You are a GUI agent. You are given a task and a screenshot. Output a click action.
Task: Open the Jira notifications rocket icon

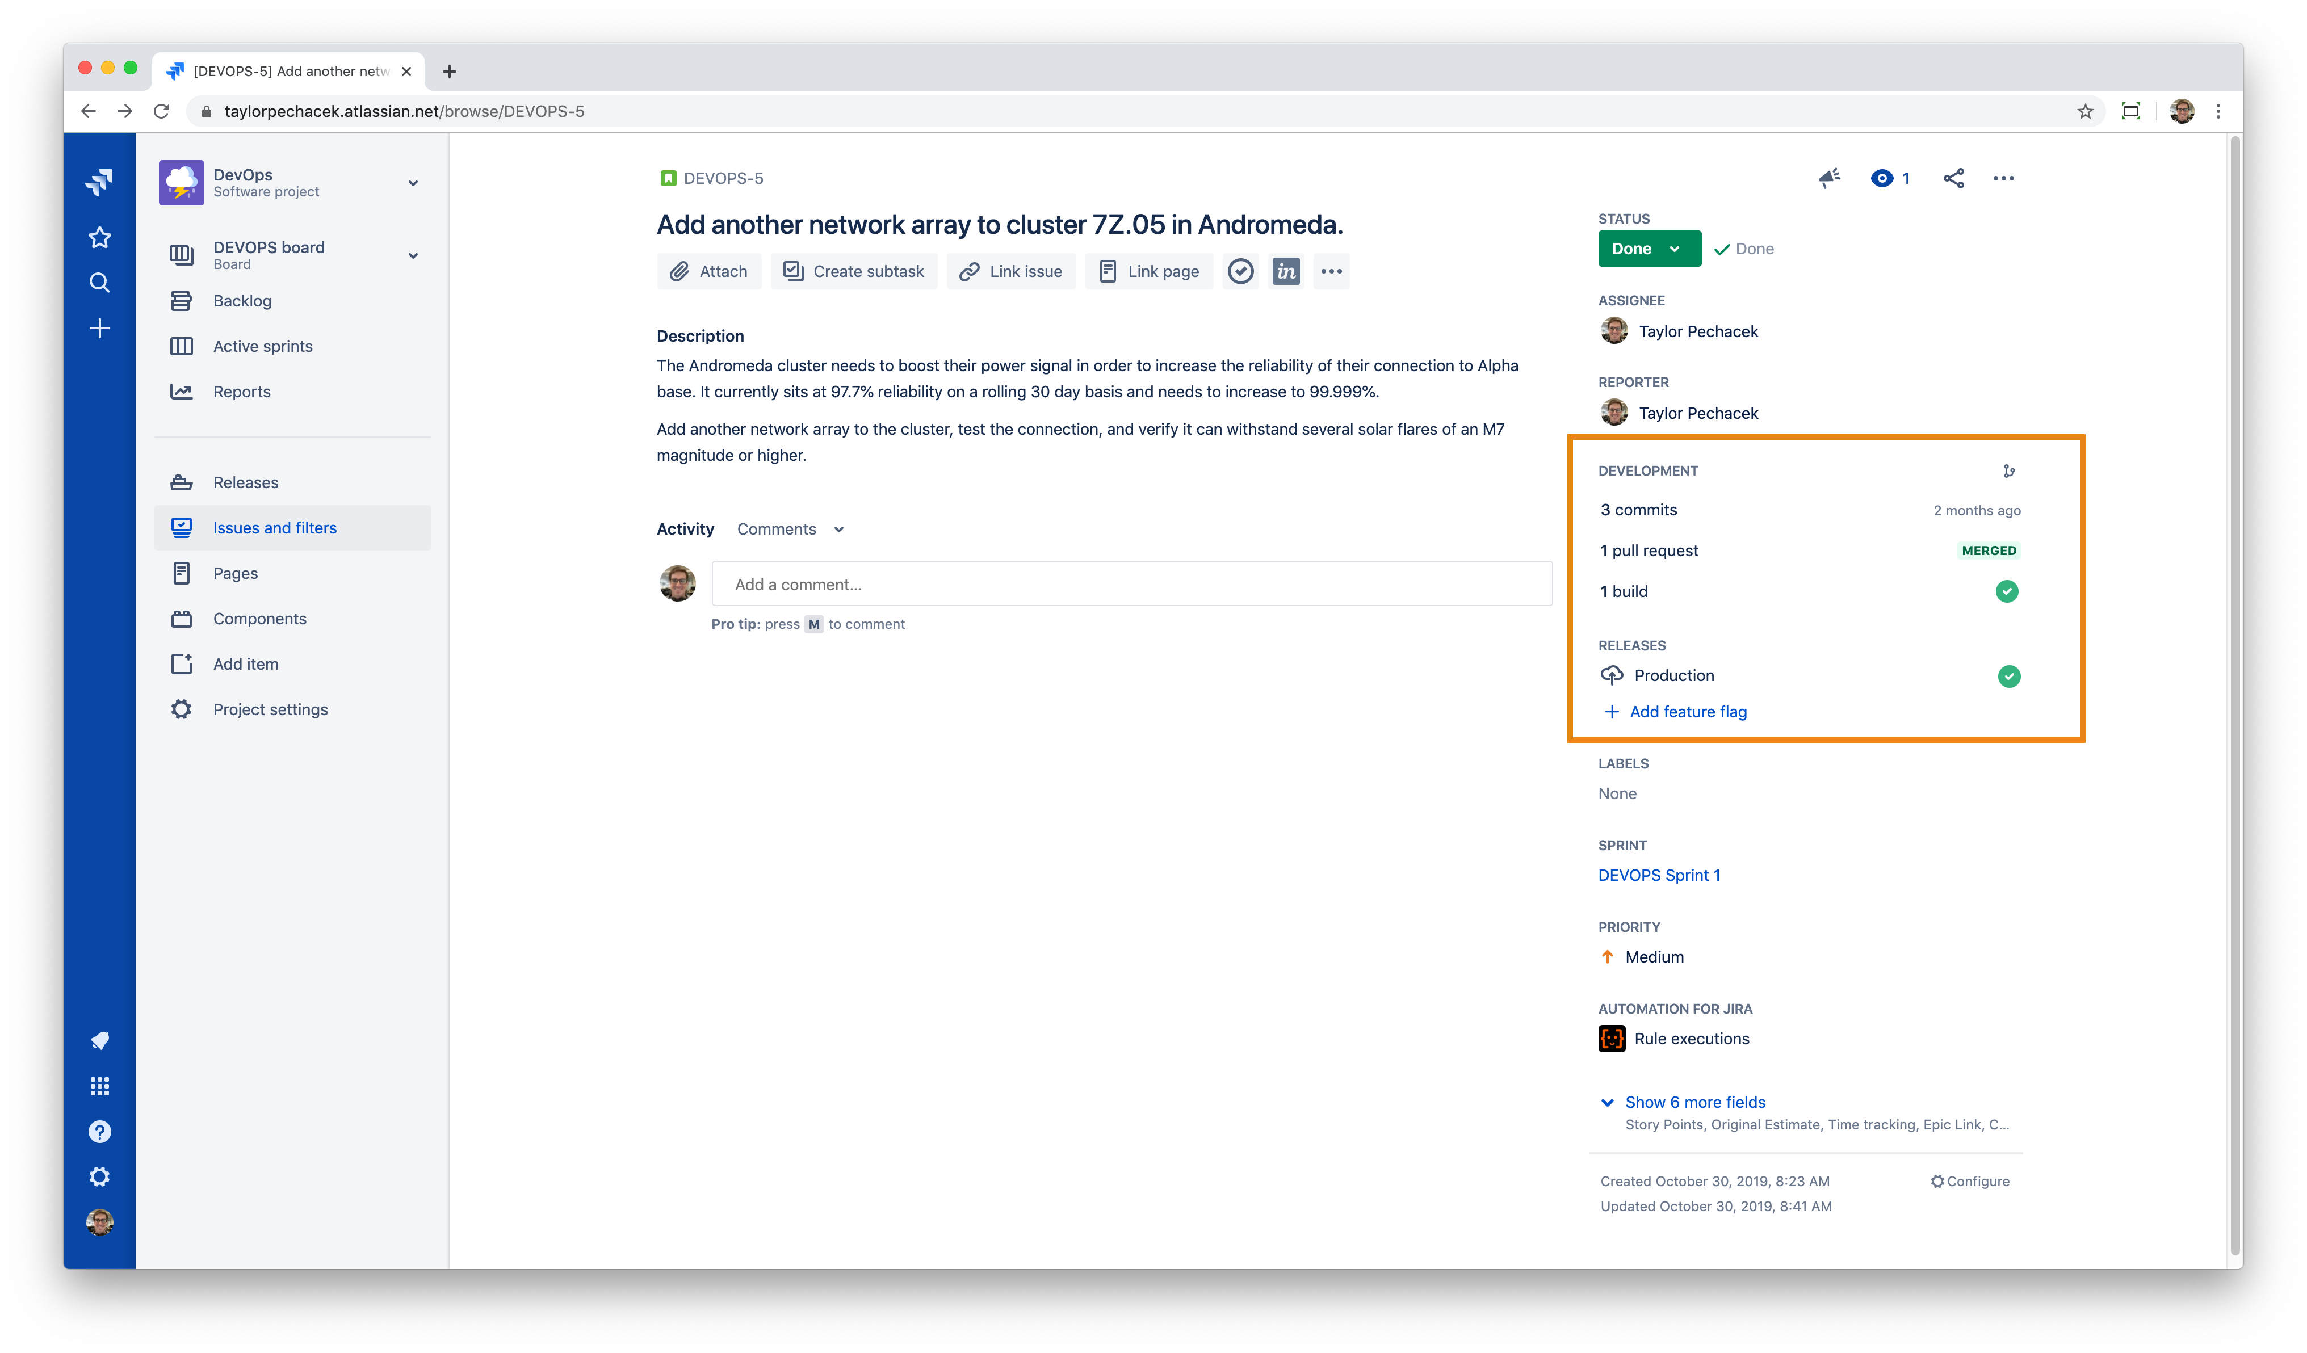coord(100,1041)
